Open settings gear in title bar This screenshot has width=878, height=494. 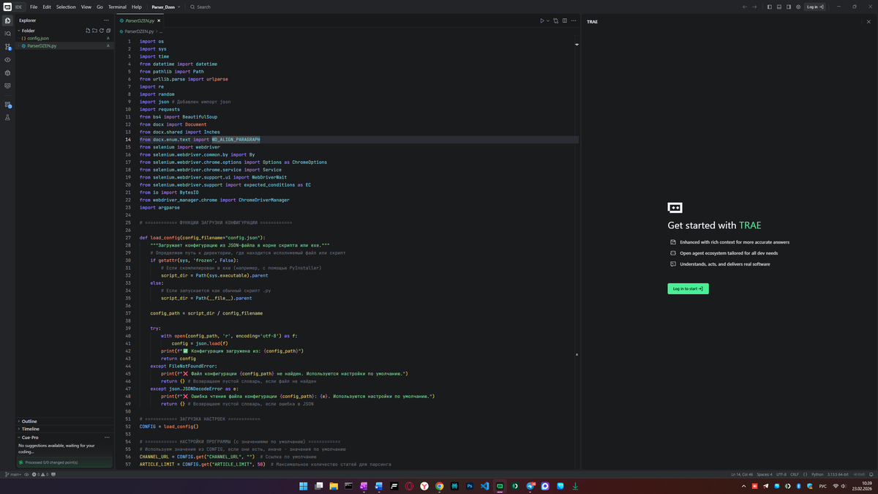(798, 7)
